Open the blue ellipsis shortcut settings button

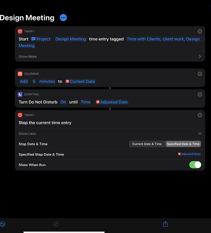[63, 18]
